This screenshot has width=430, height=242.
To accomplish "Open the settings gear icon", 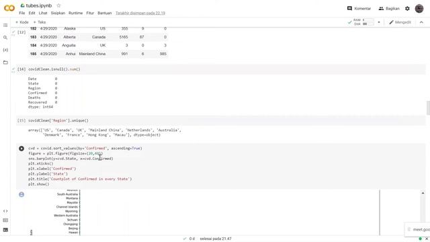I will 407,9.
